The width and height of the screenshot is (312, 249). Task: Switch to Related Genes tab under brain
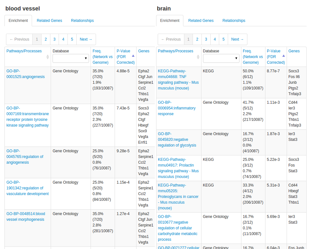[201, 21]
